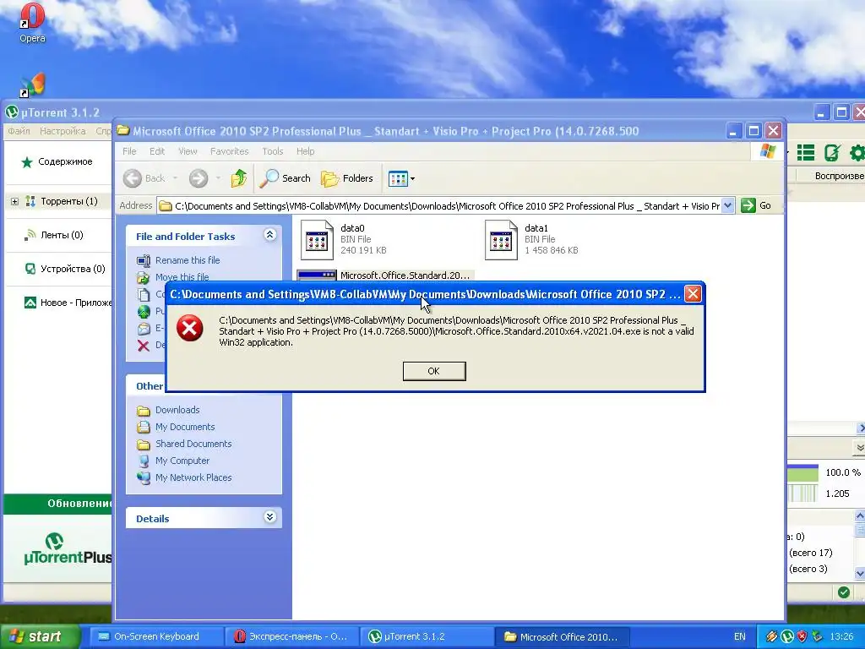Click µTorrent detail pane scroll-up arrow
This screenshot has height=649, width=865.
859,516
